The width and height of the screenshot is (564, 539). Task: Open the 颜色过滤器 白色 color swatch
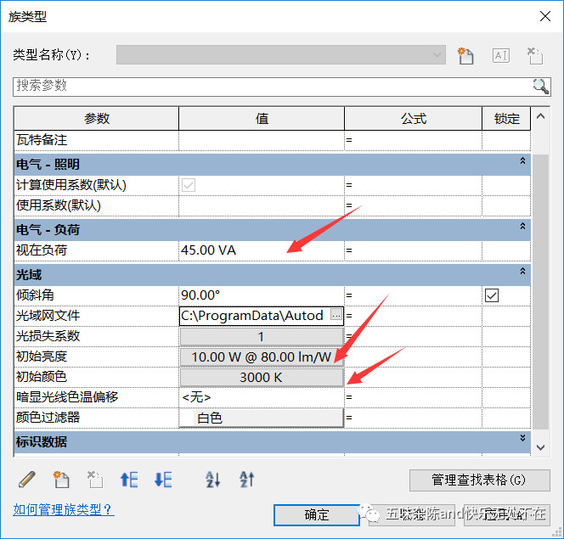(x=262, y=418)
